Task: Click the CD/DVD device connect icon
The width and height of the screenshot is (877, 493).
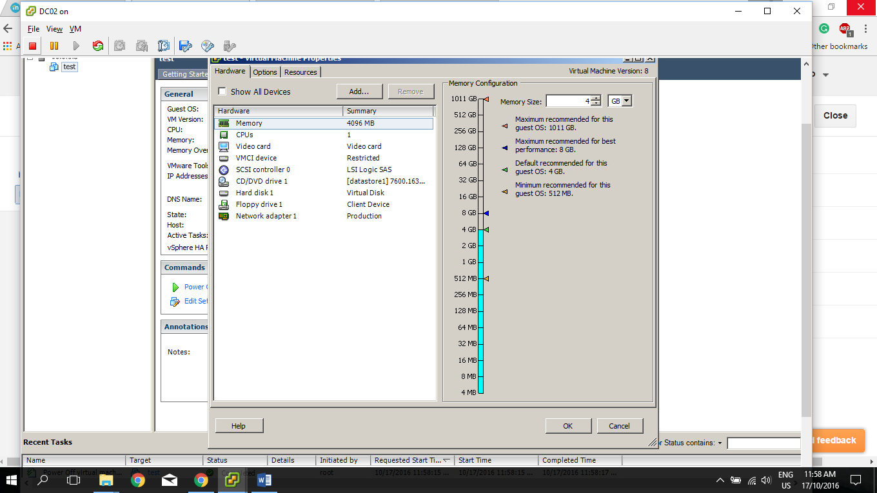Action: [207, 46]
